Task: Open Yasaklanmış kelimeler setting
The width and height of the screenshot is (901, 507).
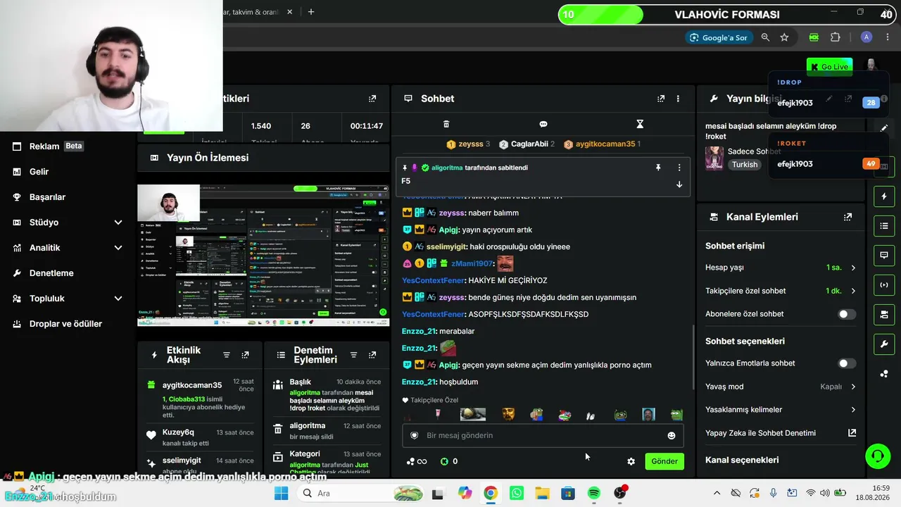Action: [x=781, y=410]
